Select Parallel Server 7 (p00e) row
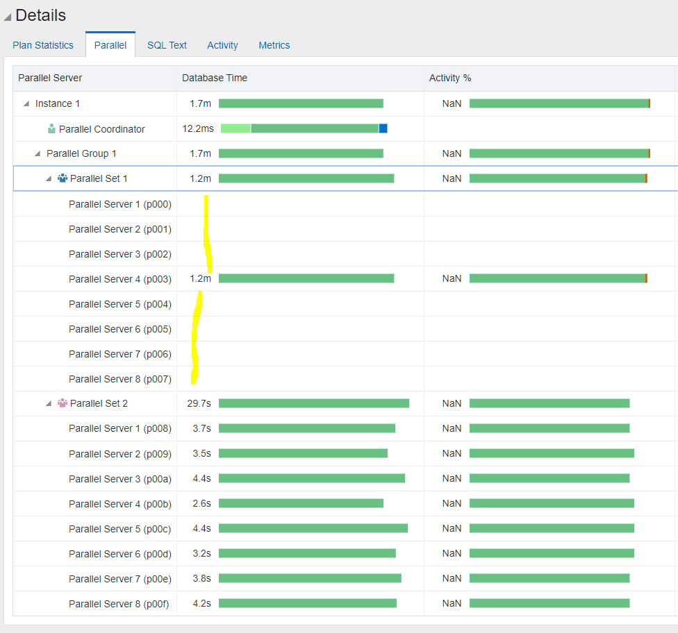678x633 pixels. [345, 579]
